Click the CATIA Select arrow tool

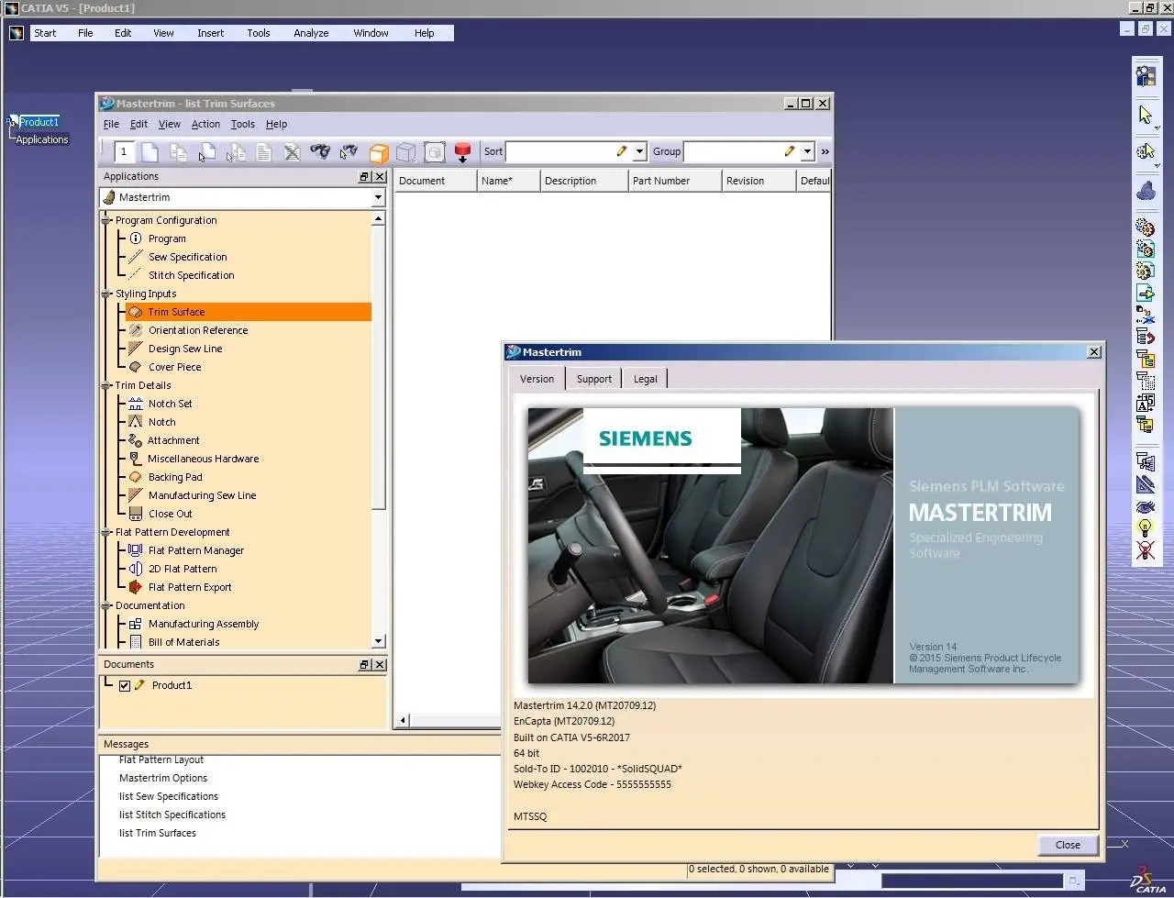(x=1146, y=114)
